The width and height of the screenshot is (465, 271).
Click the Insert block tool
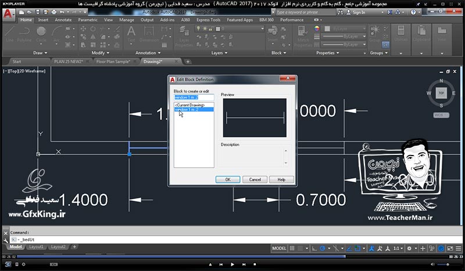(273, 34)
